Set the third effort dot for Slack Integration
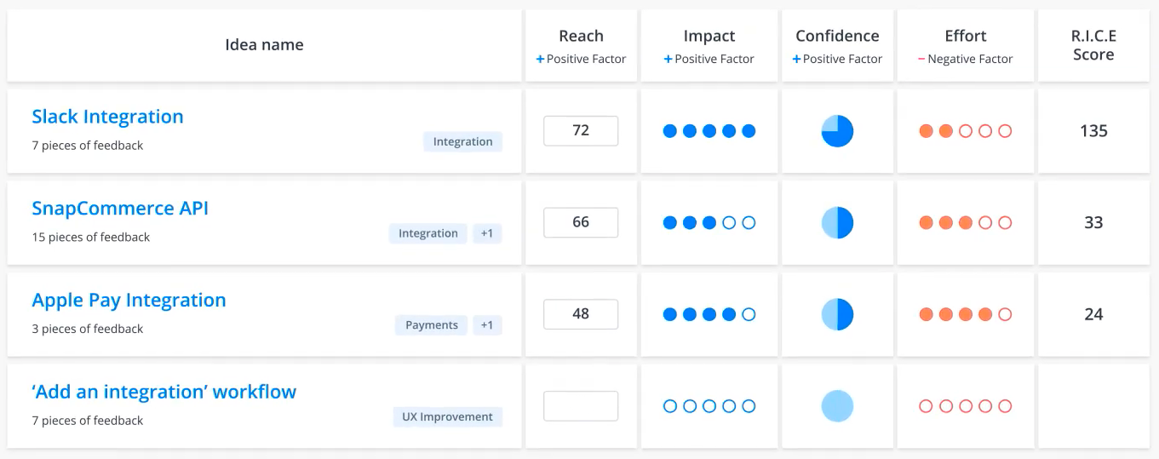The image size is (1159, 459). [966, 131]
